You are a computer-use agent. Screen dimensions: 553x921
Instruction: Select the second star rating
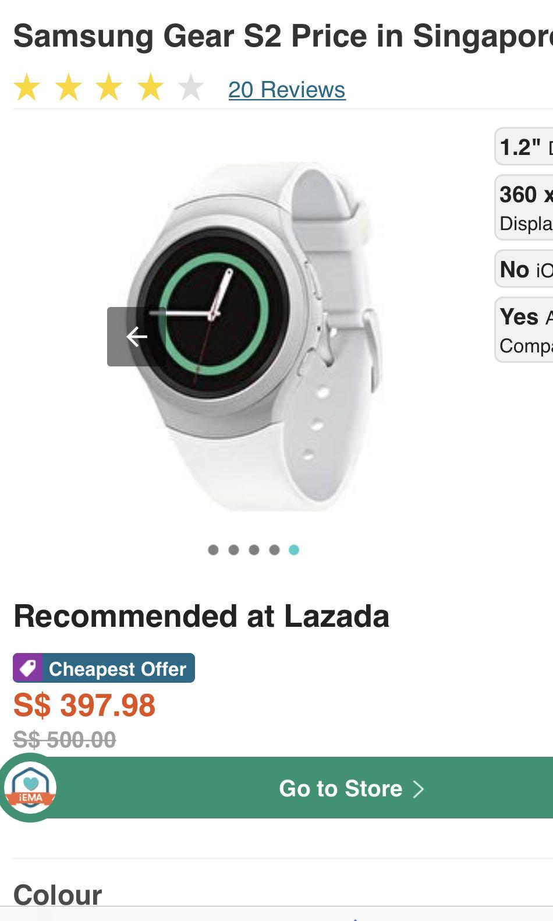pyautogui.click(x=68, y=89)
